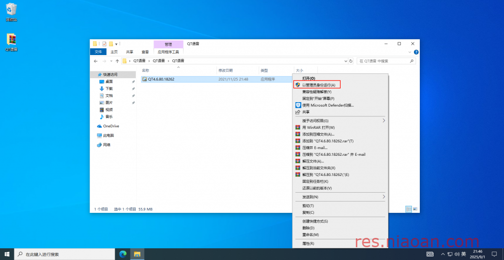Screen dimensions: 504x260
Task: Choose 以管理员身份运行(A) from the context menu
Action: tap(341, 85)
